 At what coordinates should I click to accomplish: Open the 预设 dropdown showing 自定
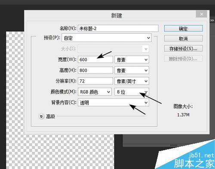107,38
